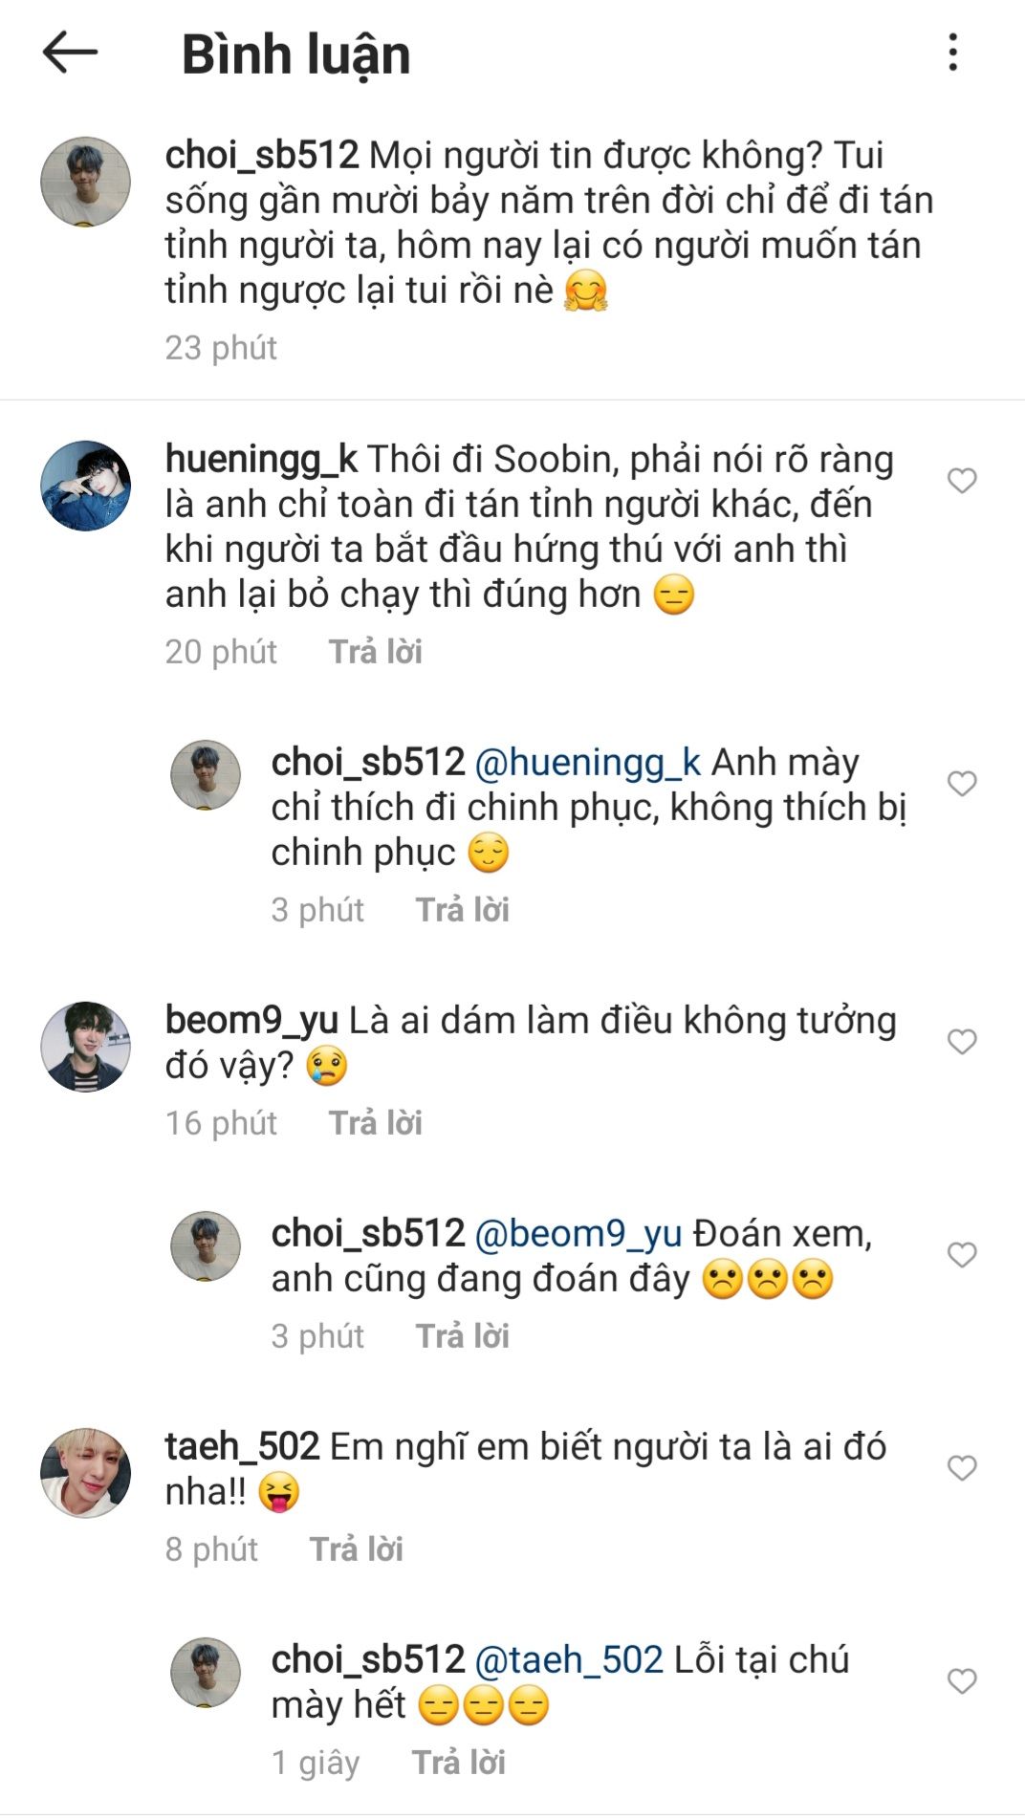
Task: Heart taeh_502's comment
Action: [x=962, y=1468]
